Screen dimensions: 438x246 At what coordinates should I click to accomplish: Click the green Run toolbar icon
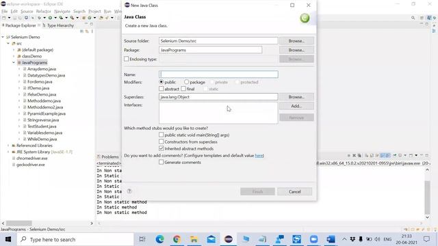50,18
